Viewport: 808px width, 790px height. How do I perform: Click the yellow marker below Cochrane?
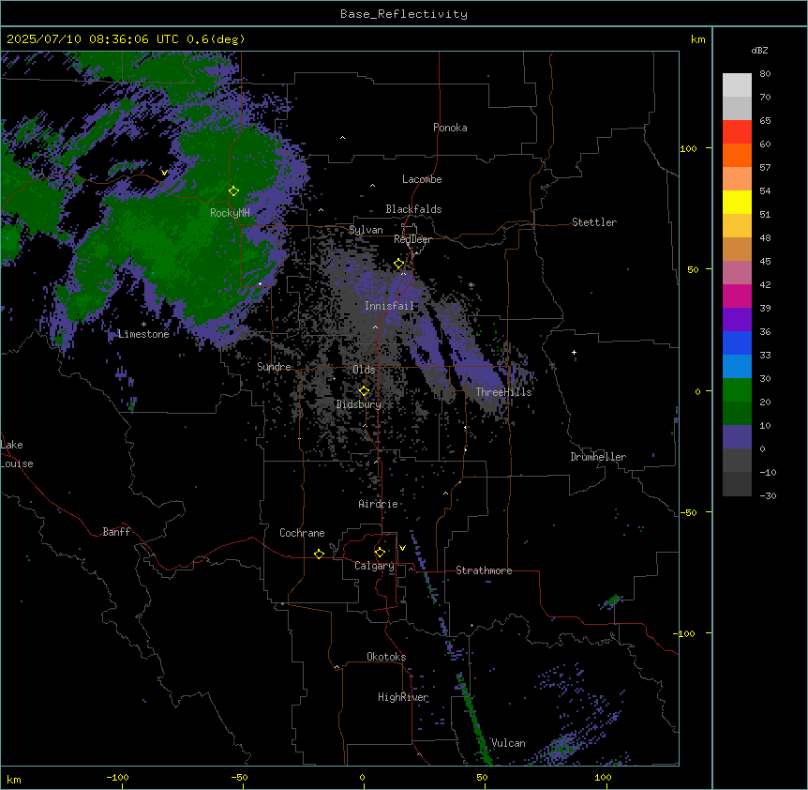[x=319, y=554]
